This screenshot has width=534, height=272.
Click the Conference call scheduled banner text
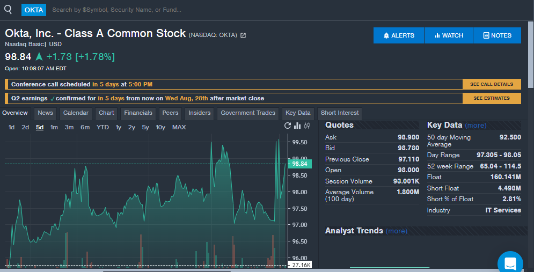pos(82,84)
